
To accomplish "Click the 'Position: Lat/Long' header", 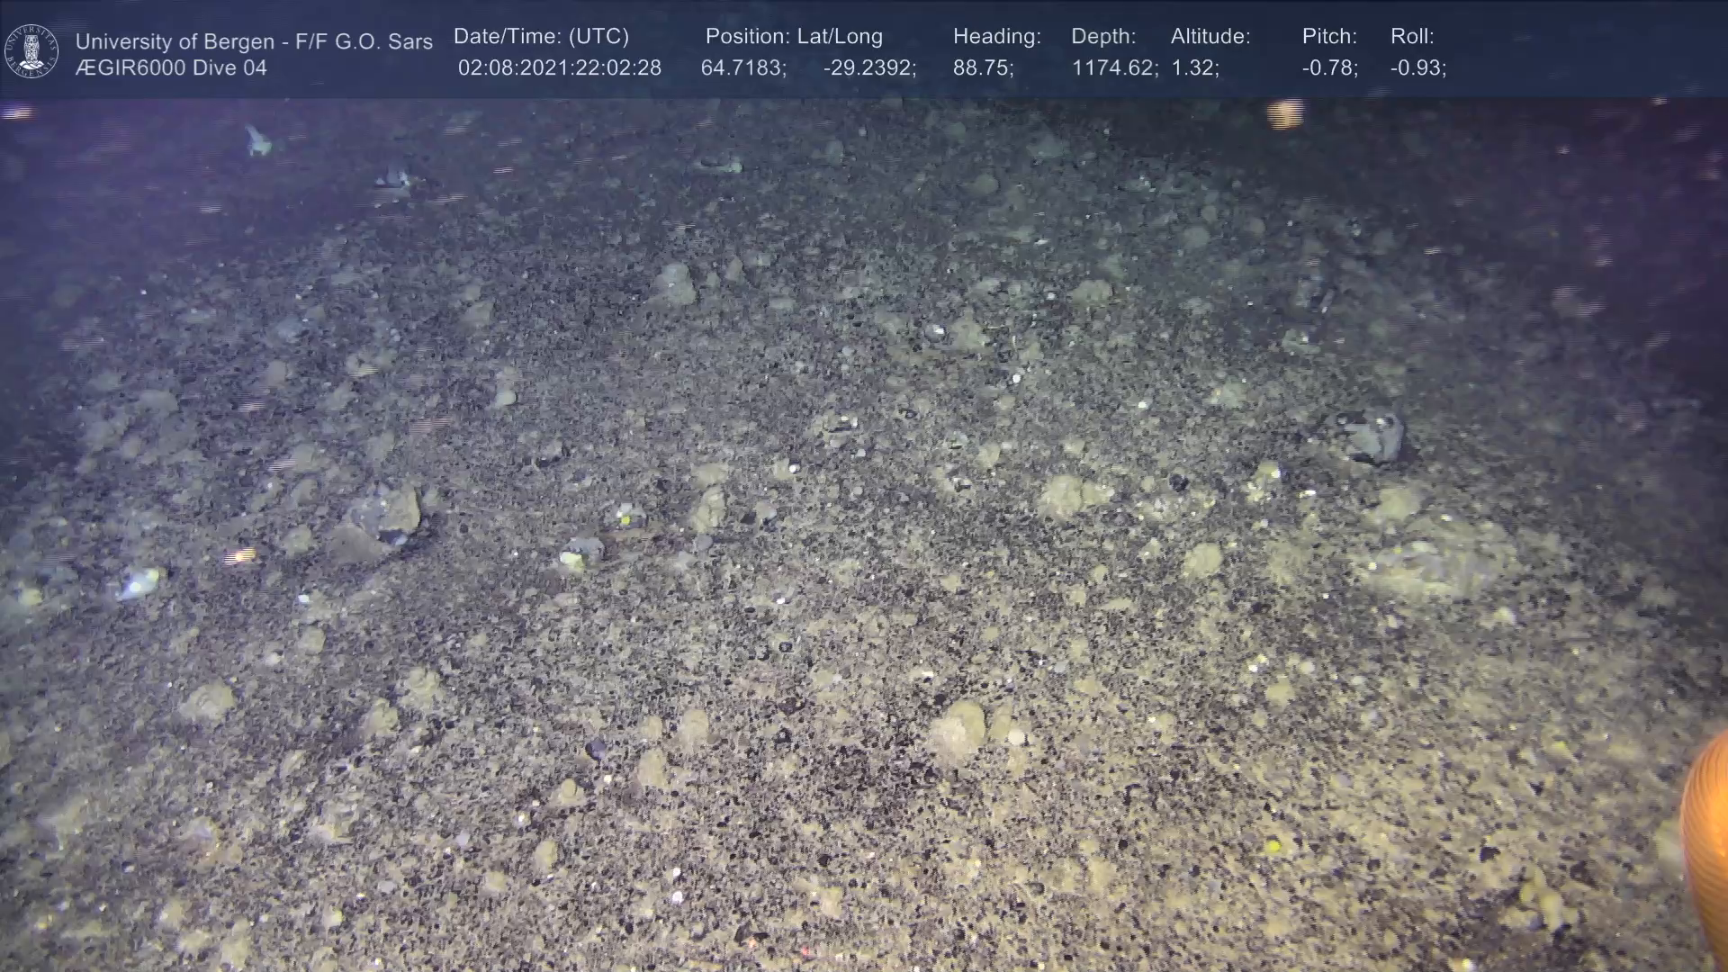I will [x=793, y=37].
